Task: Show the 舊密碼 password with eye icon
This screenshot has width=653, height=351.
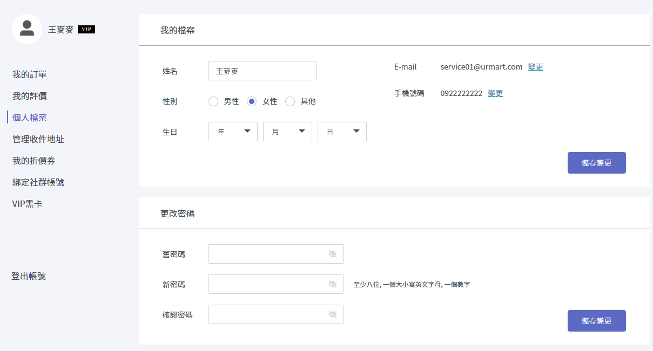Action: click(x=333, y=254)
